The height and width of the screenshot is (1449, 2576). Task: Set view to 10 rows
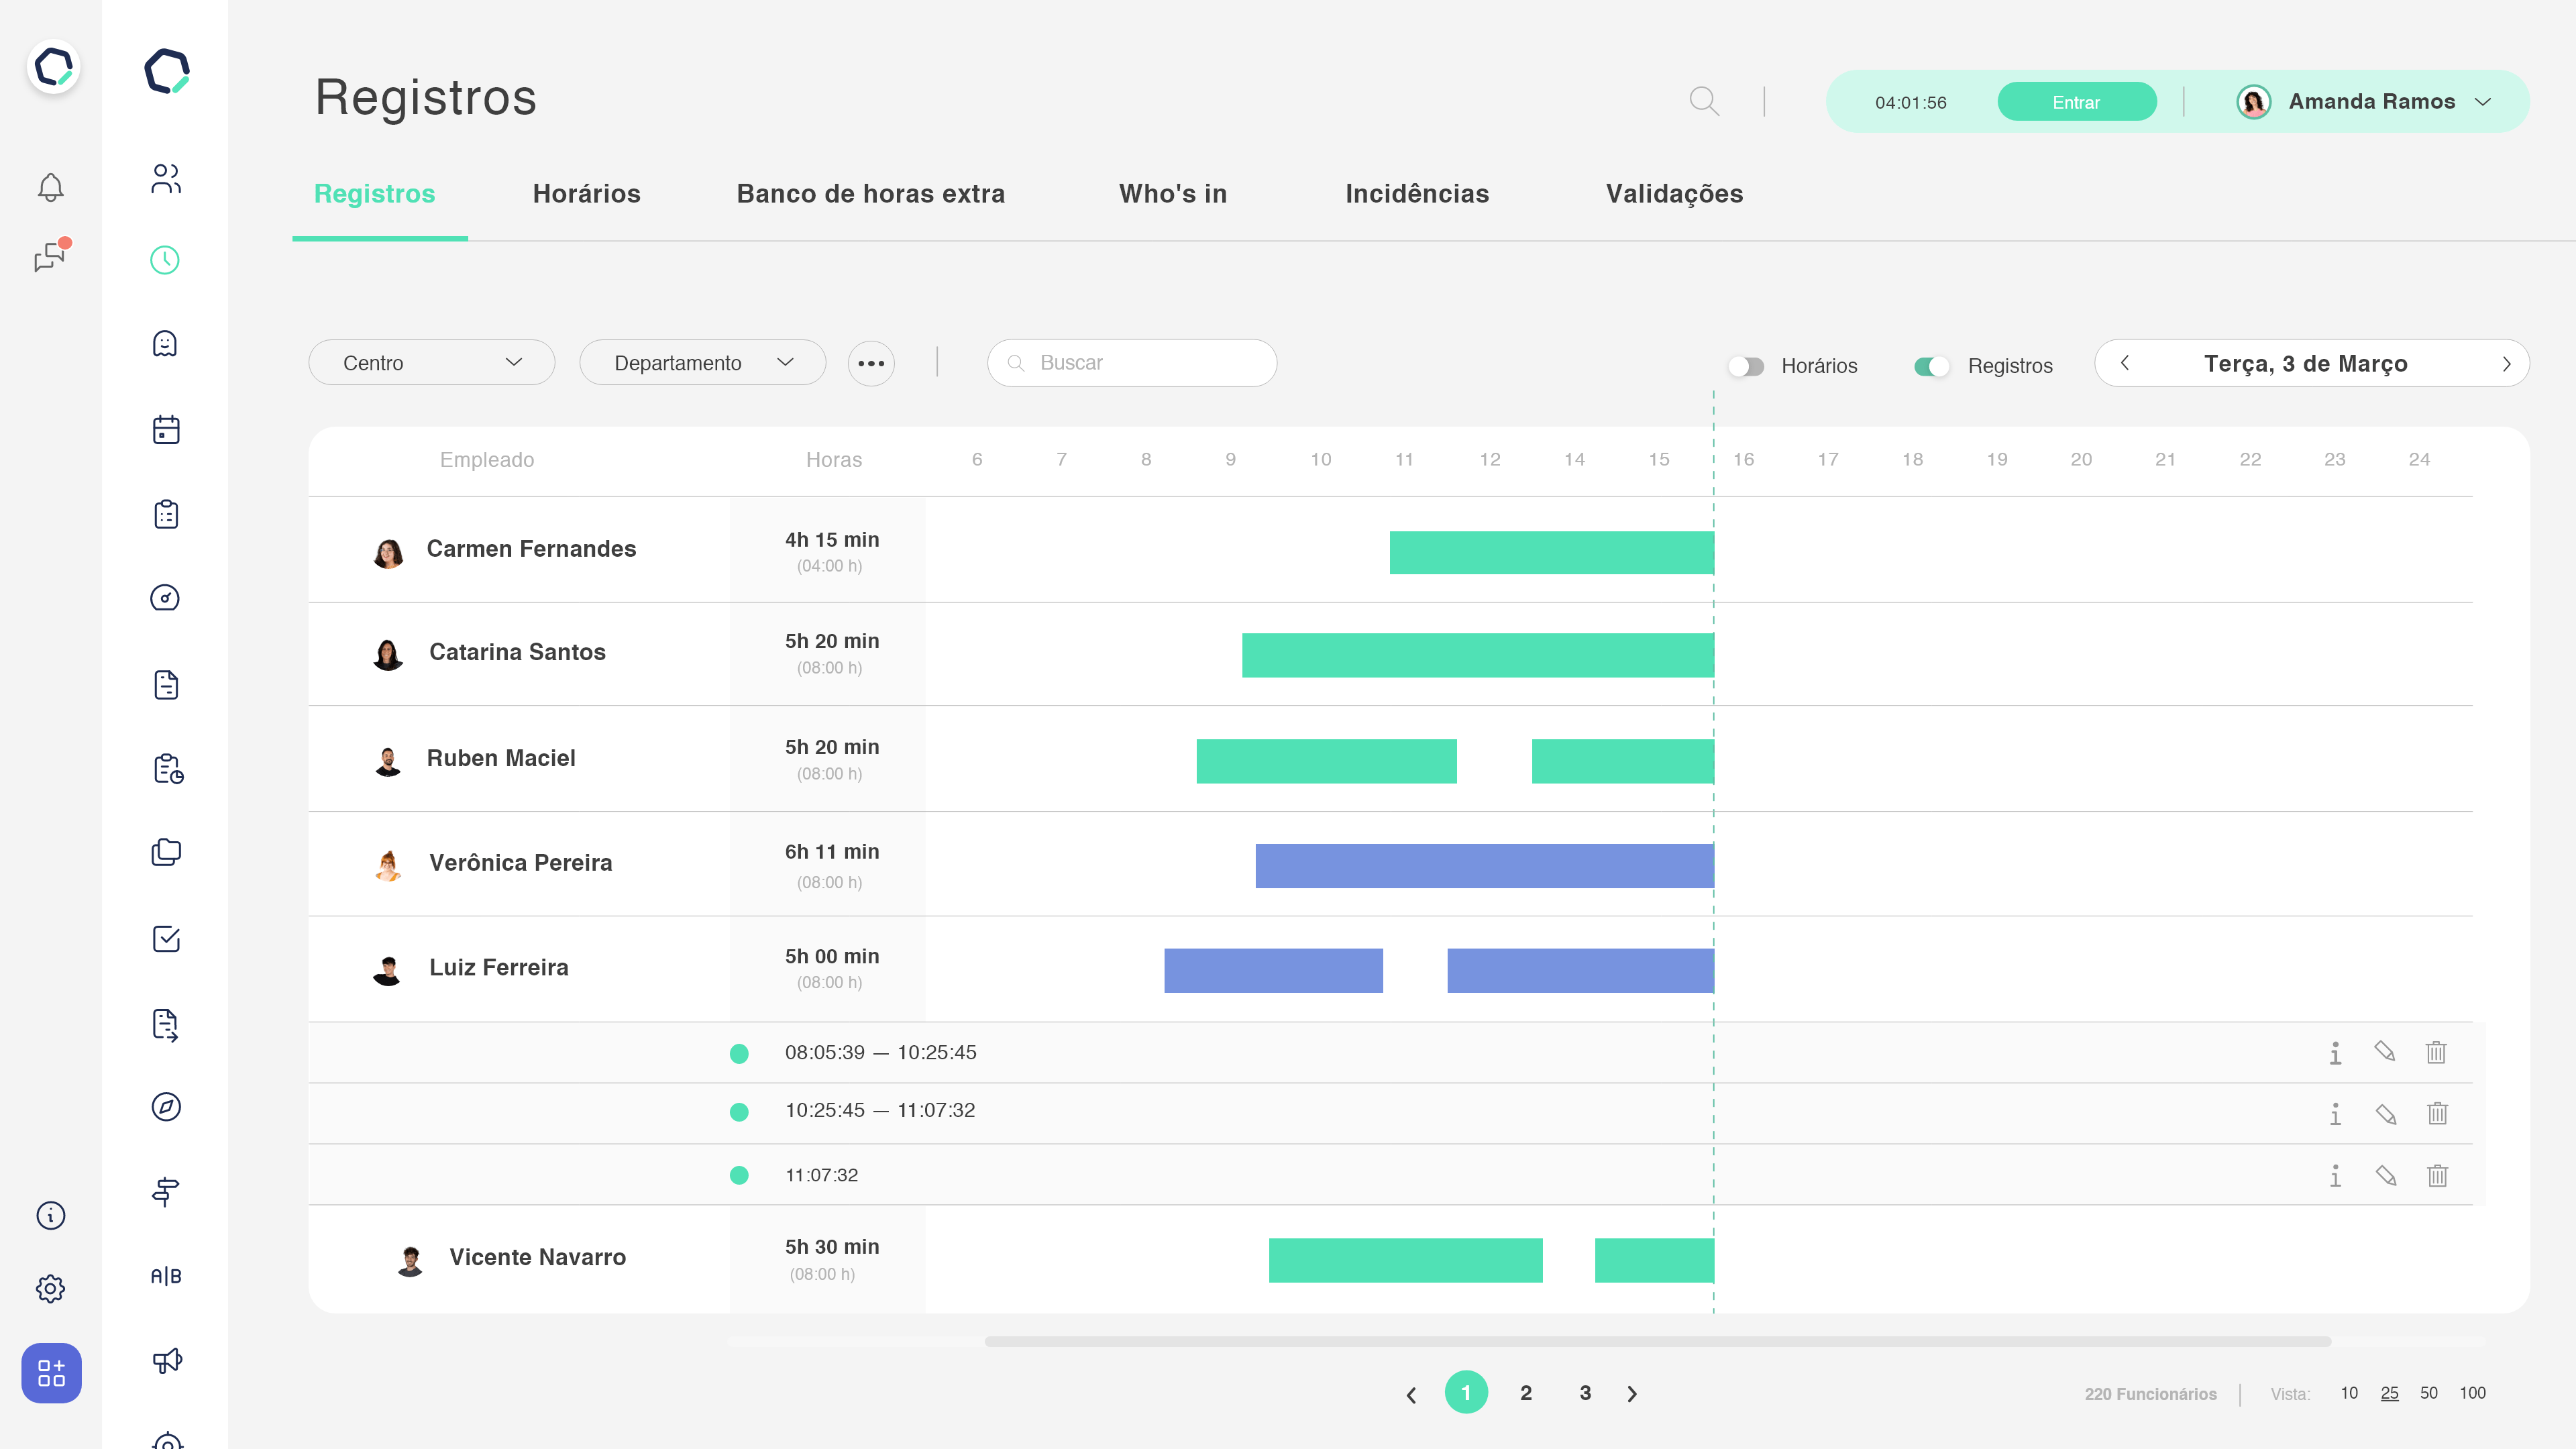[x=2349, y=1393]
